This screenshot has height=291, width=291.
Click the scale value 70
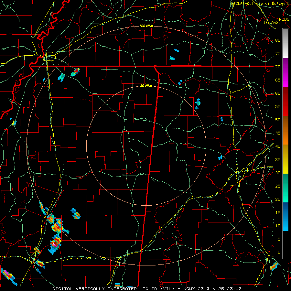pos(278,67)
